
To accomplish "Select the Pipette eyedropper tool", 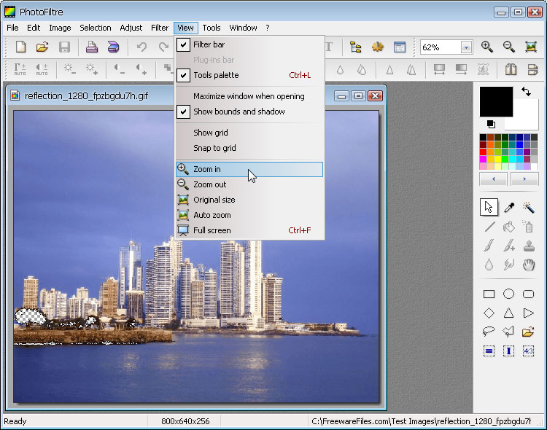I will 509,207.
